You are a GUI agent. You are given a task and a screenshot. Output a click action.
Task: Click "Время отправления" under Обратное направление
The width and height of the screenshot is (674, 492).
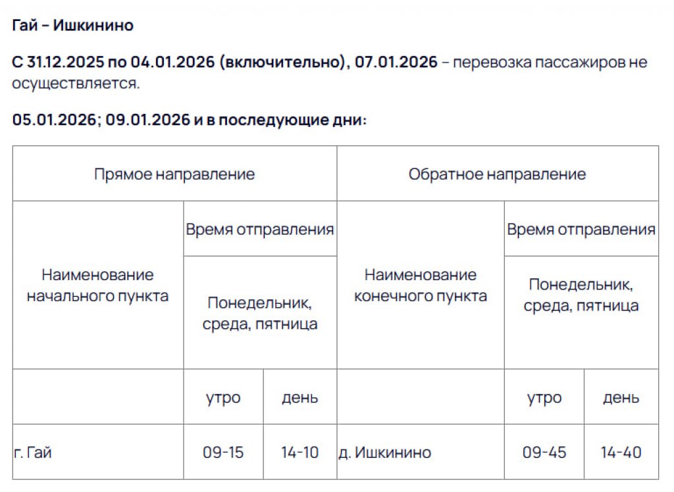click(x=581, y=230)
